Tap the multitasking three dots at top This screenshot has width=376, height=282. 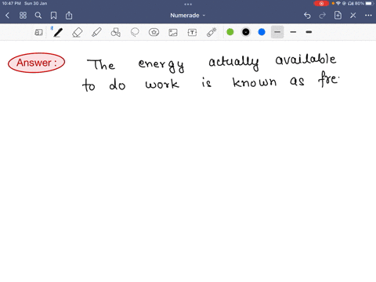point(188,4)
